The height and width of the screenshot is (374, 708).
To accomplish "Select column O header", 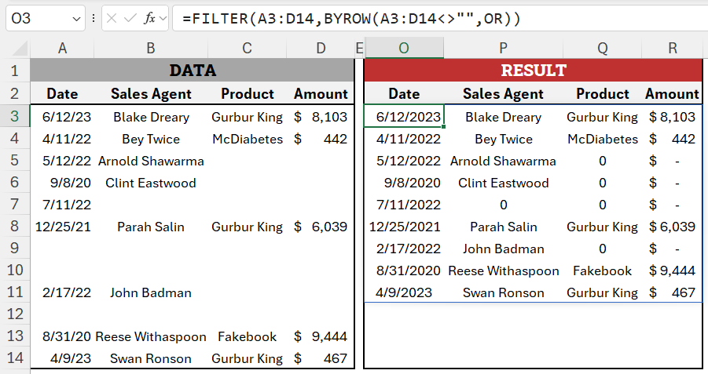I will 404,48.
